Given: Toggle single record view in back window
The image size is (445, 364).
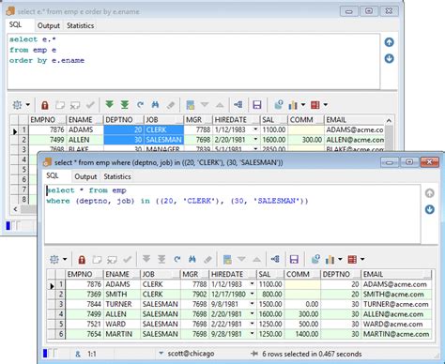Looking at the screenshot, I should (x=190, y=105).
